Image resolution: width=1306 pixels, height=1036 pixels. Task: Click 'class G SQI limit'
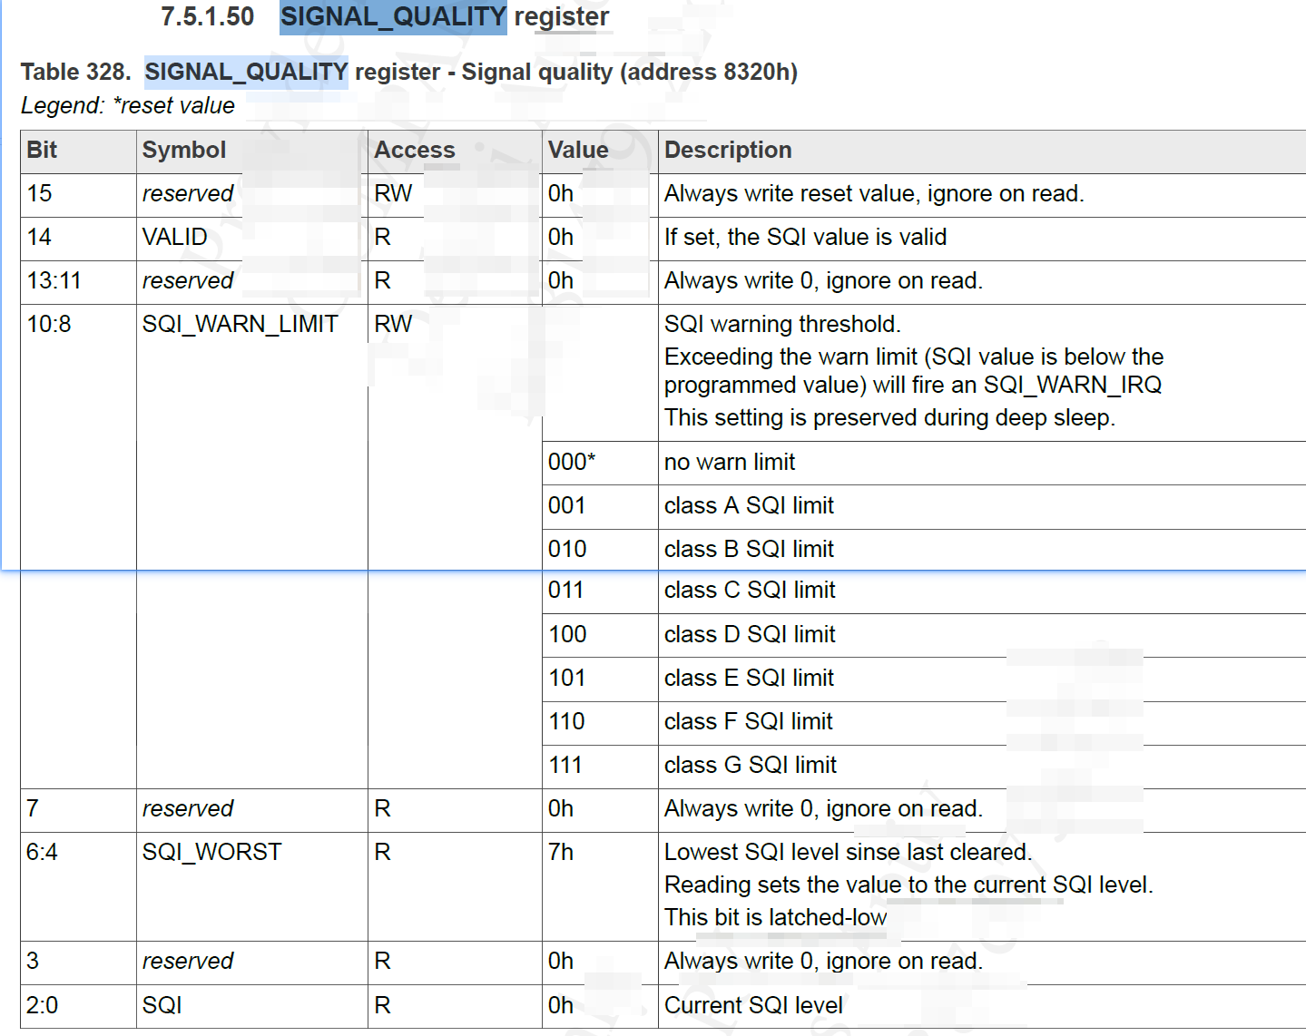(751, 765)
